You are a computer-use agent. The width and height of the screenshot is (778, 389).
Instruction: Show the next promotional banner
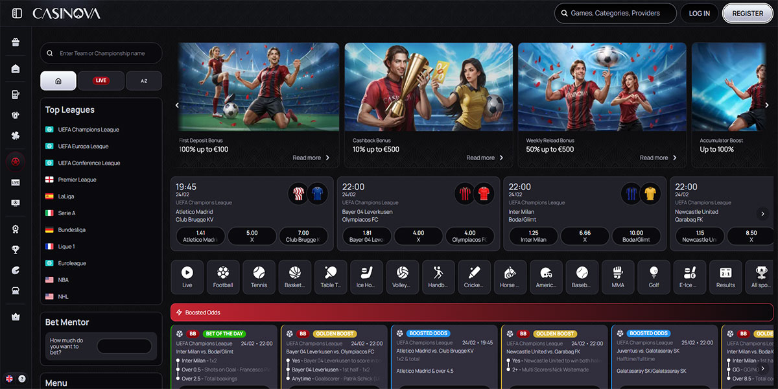coord(767,105)
